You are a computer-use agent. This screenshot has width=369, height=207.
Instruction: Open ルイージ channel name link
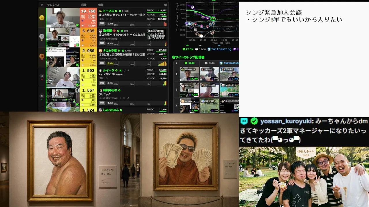coord(109,70)
